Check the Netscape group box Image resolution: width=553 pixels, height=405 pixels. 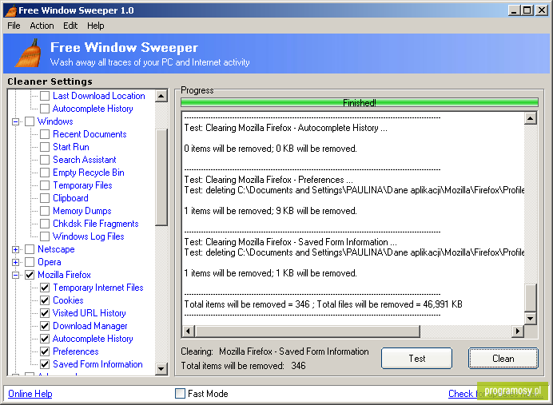pos(30,249)
